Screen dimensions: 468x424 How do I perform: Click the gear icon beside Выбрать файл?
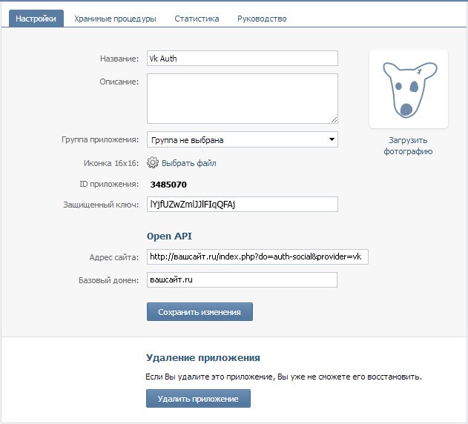[153, 163]
